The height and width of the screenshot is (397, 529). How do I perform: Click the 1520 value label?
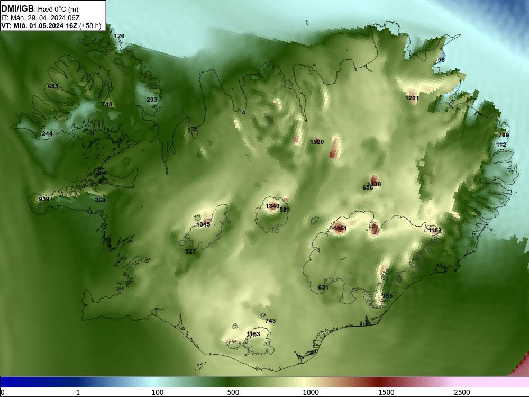(317, 142)
